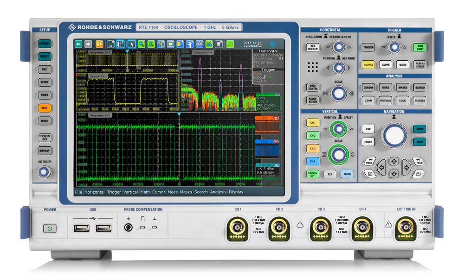Select the mask test toolbar icon
Viewport: 464px width, 278px height.
(x=170, y=44)
